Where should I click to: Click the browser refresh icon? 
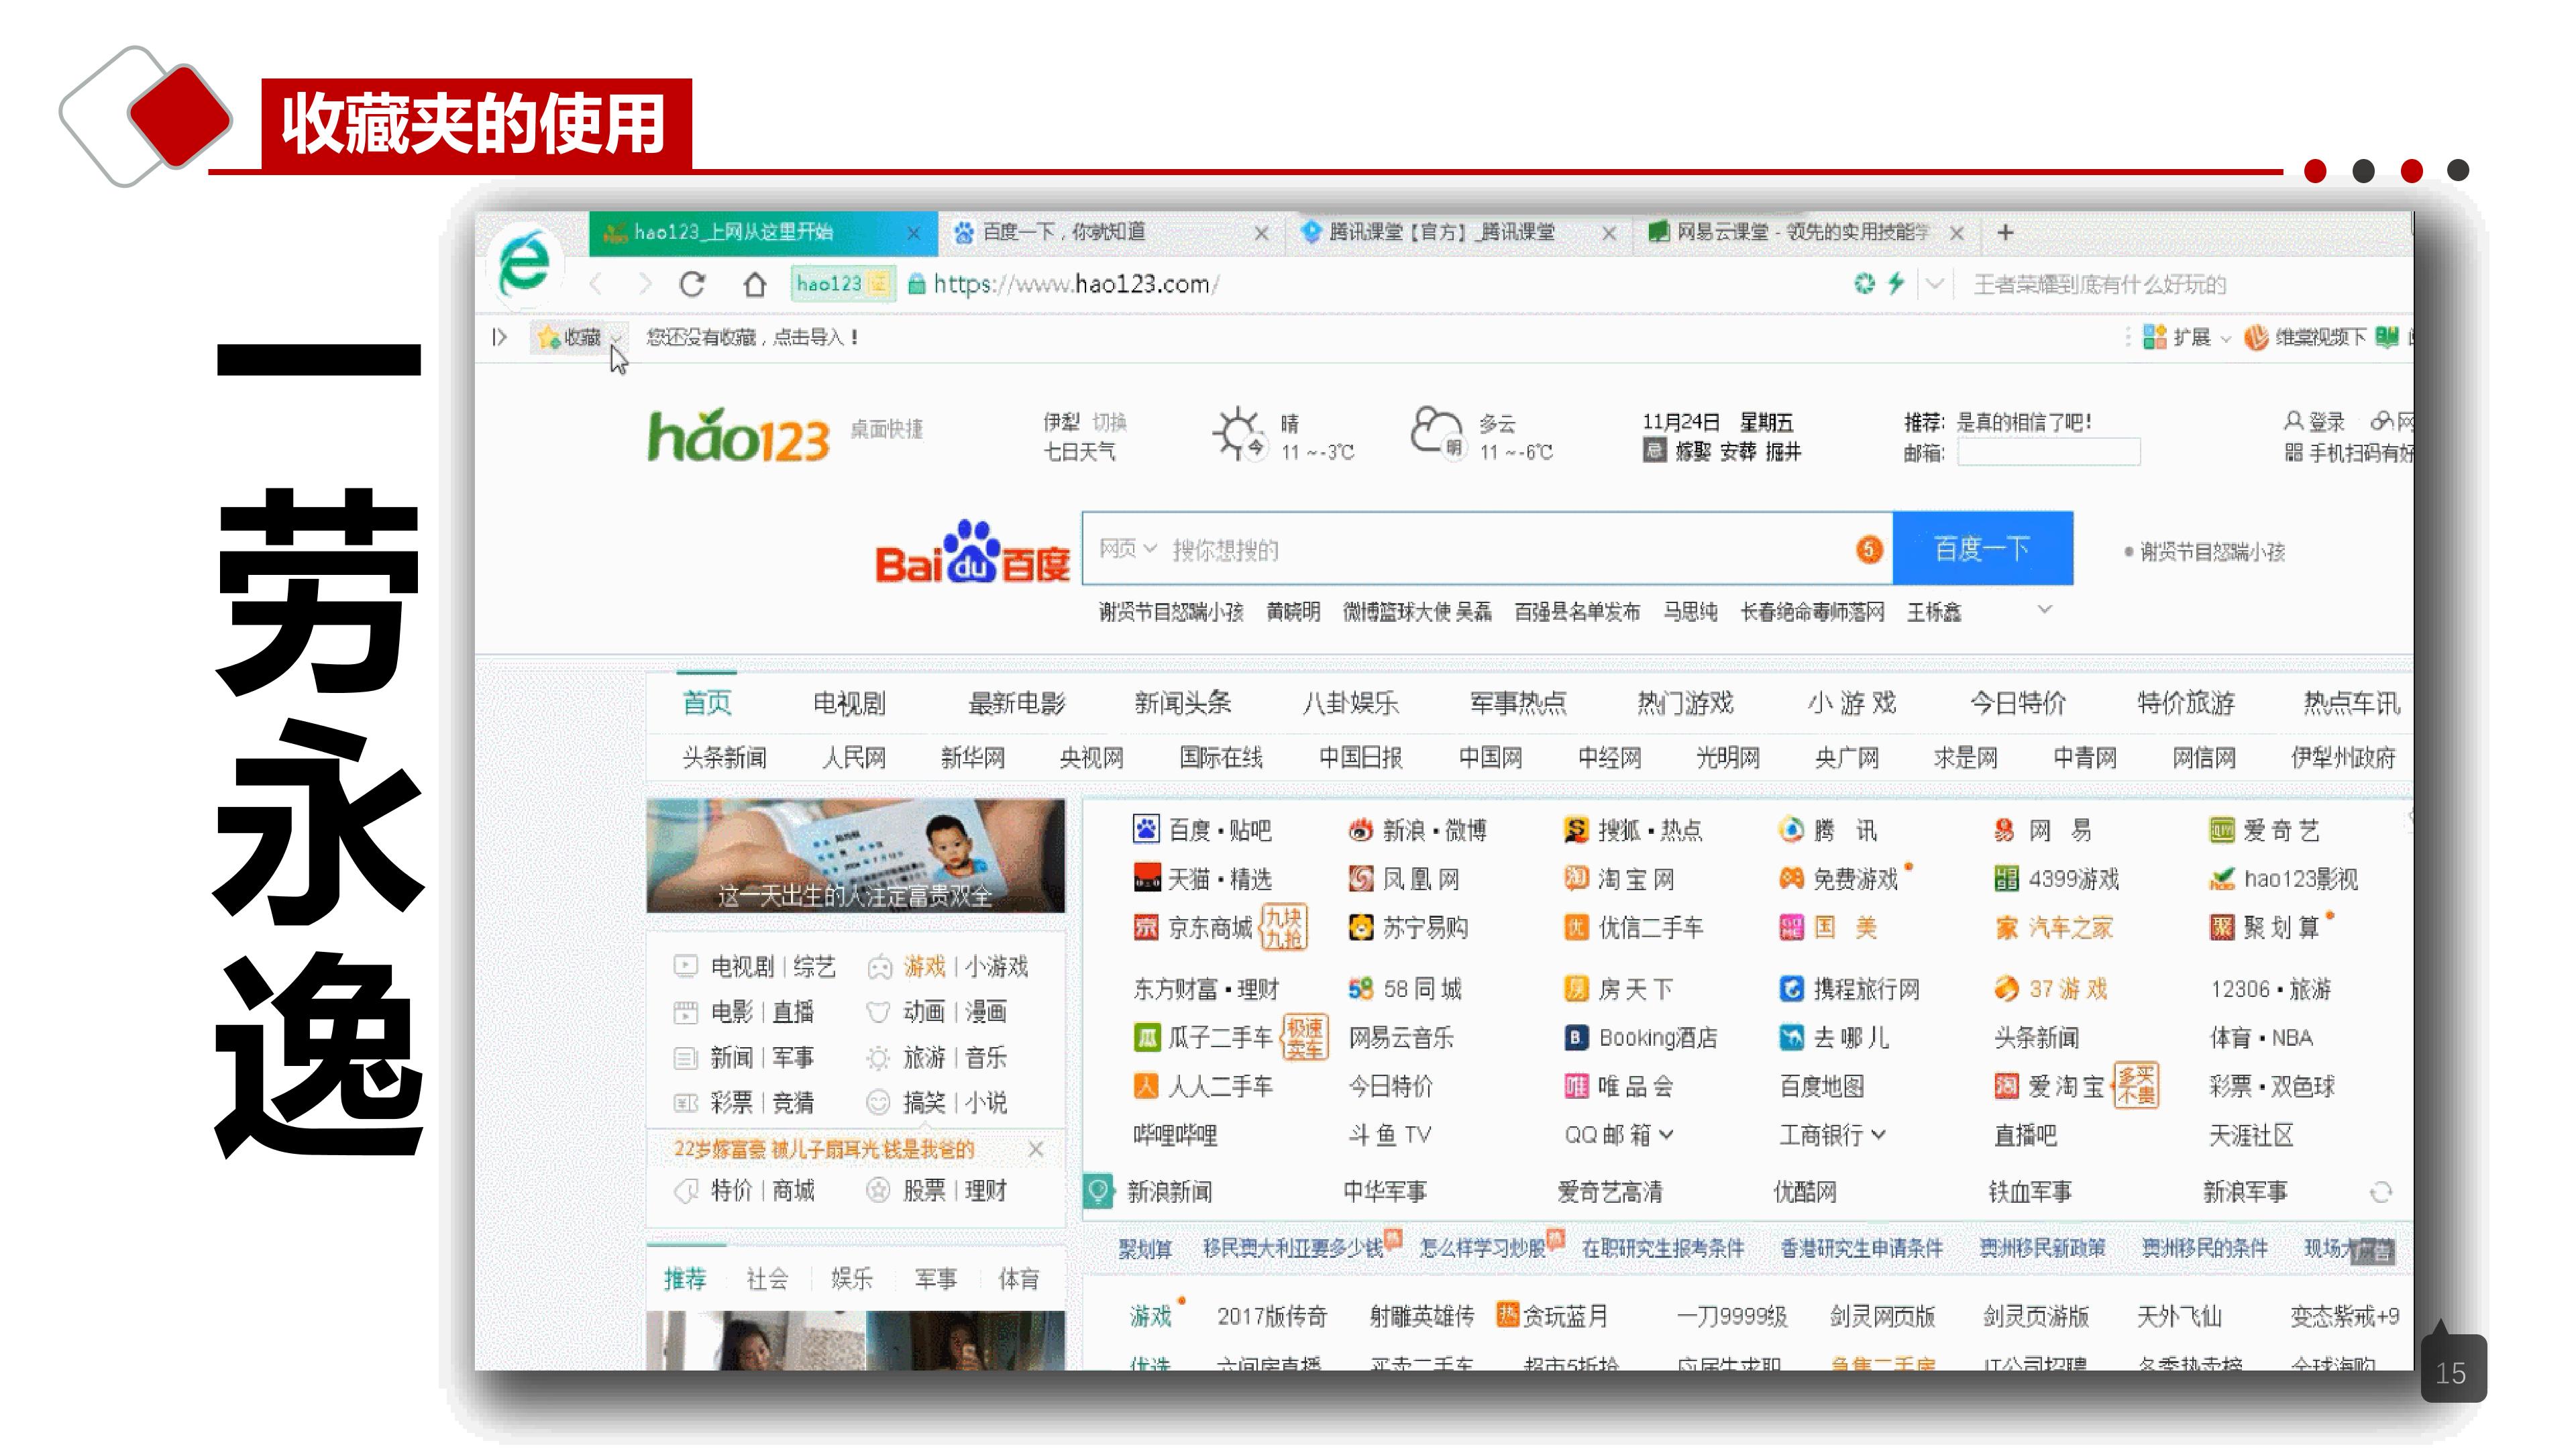[692, 284]
